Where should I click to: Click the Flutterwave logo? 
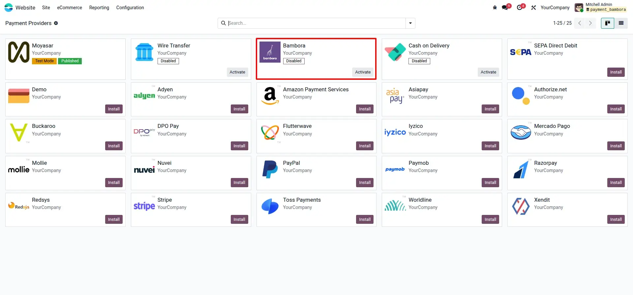pyautogui.click(x=270, y=133)
